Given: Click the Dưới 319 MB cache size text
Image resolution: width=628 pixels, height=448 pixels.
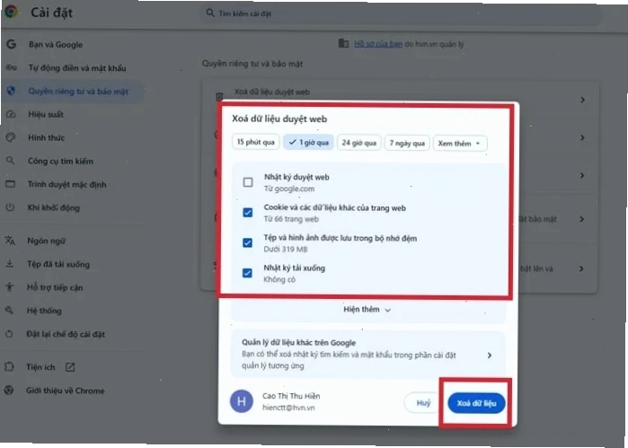Looking at the screenshot, I should pos(285,249).
